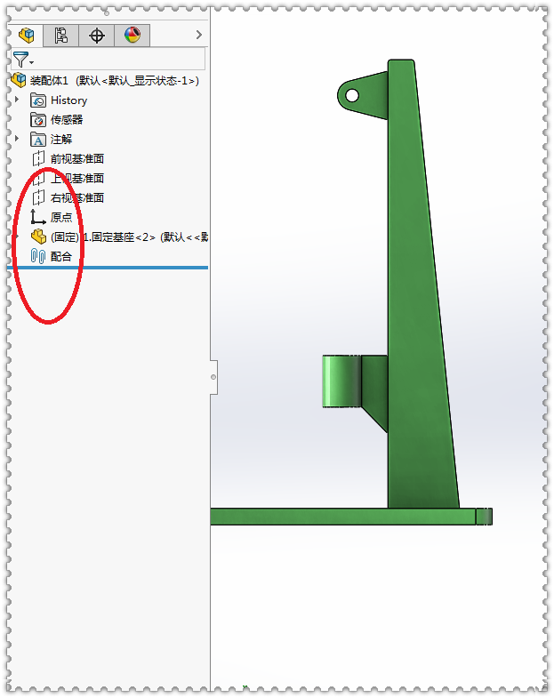The width and height of the screenshot is (554, 698).
Task: Switch to the PropertyManager tab
Action: 61,36
